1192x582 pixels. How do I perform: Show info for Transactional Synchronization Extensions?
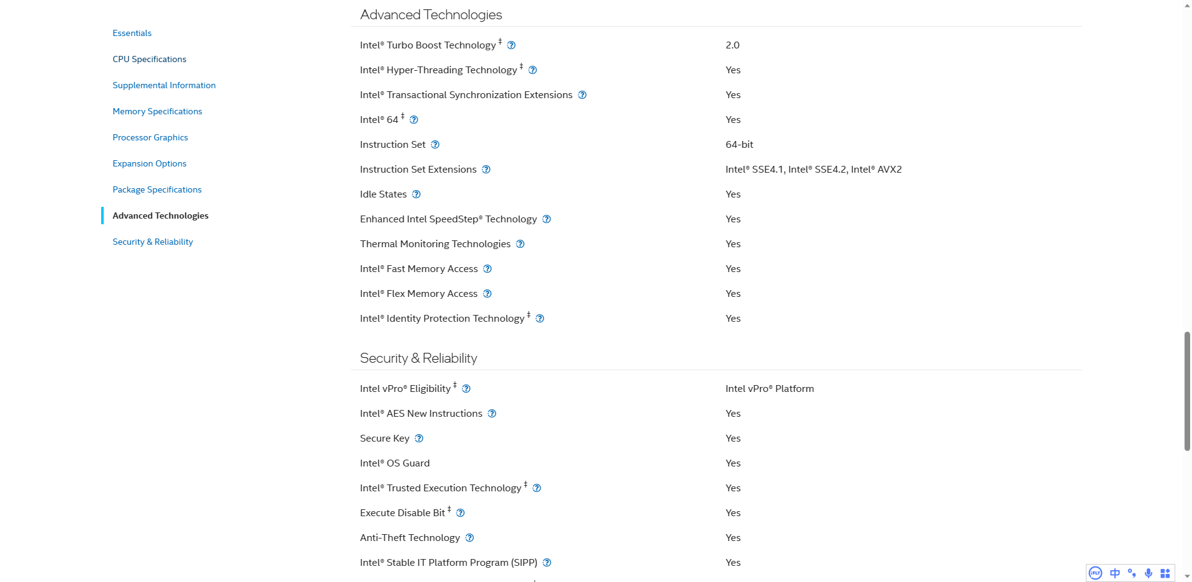582,95
